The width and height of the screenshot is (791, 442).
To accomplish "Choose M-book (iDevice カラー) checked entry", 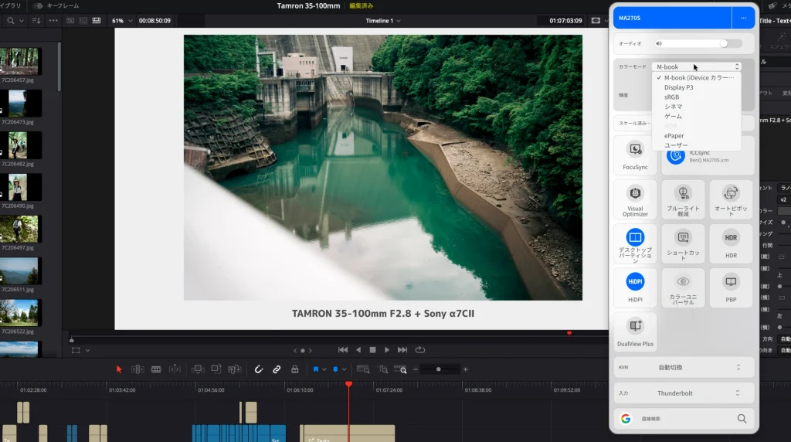I will [x=697, y=78].
